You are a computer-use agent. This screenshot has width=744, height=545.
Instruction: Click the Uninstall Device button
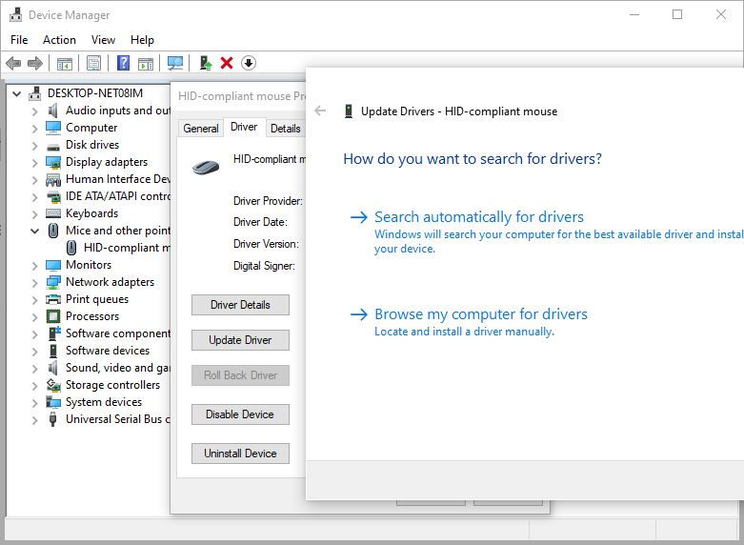[240, 454]
